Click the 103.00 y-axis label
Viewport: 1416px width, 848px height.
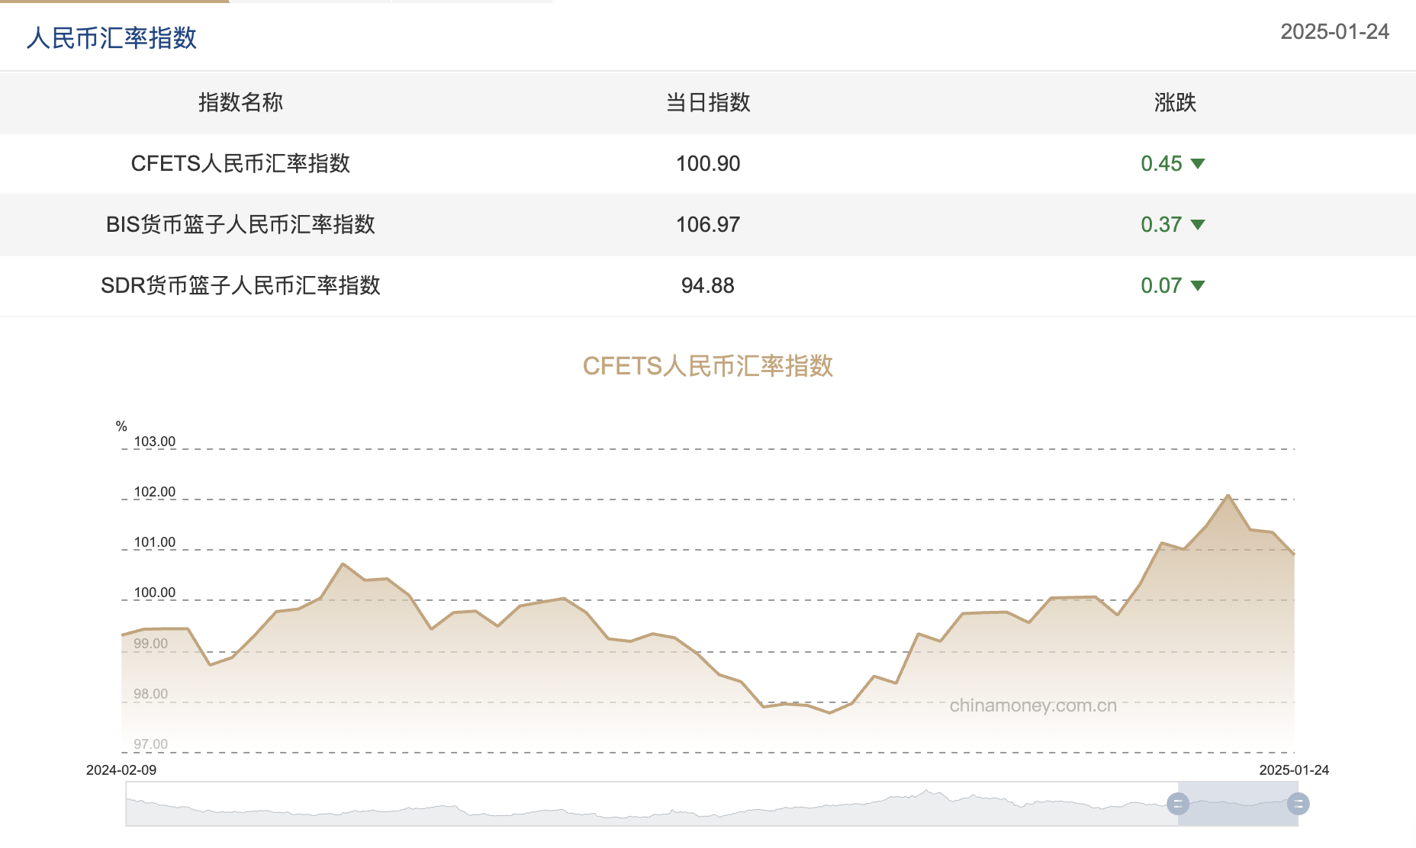[155, 442]
